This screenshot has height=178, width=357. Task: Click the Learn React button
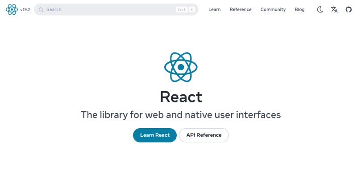155,135
